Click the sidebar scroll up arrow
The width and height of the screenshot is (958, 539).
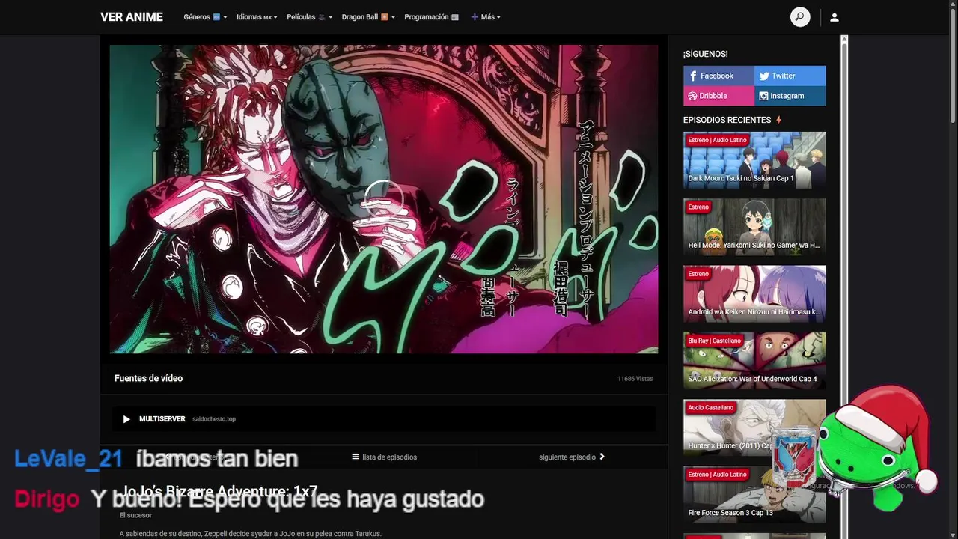click(844, 39)
